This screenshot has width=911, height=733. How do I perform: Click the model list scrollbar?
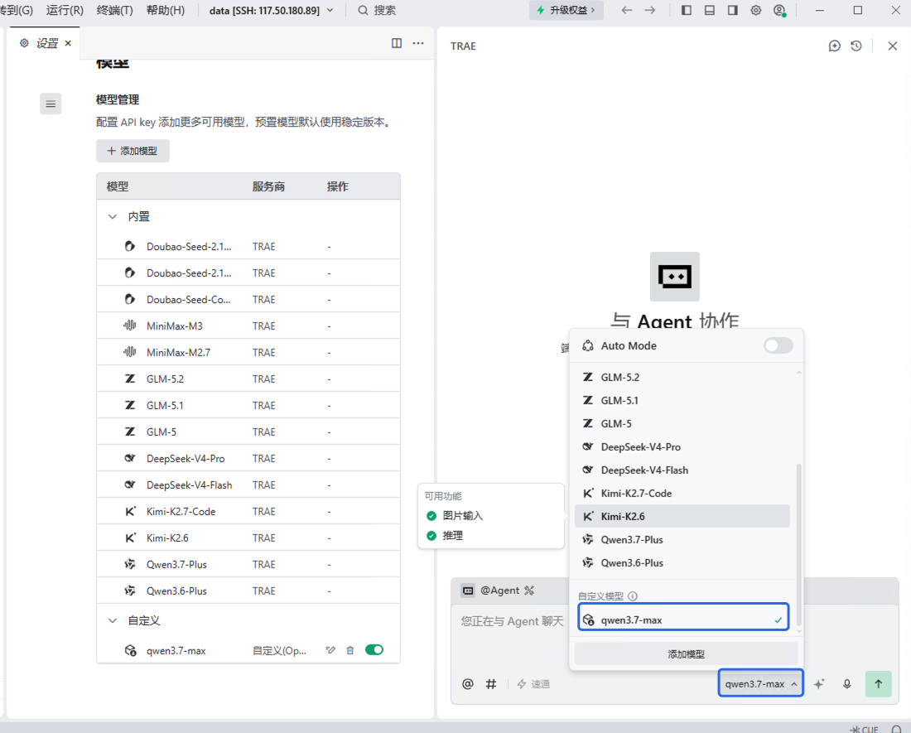click(x=799, y=544)
